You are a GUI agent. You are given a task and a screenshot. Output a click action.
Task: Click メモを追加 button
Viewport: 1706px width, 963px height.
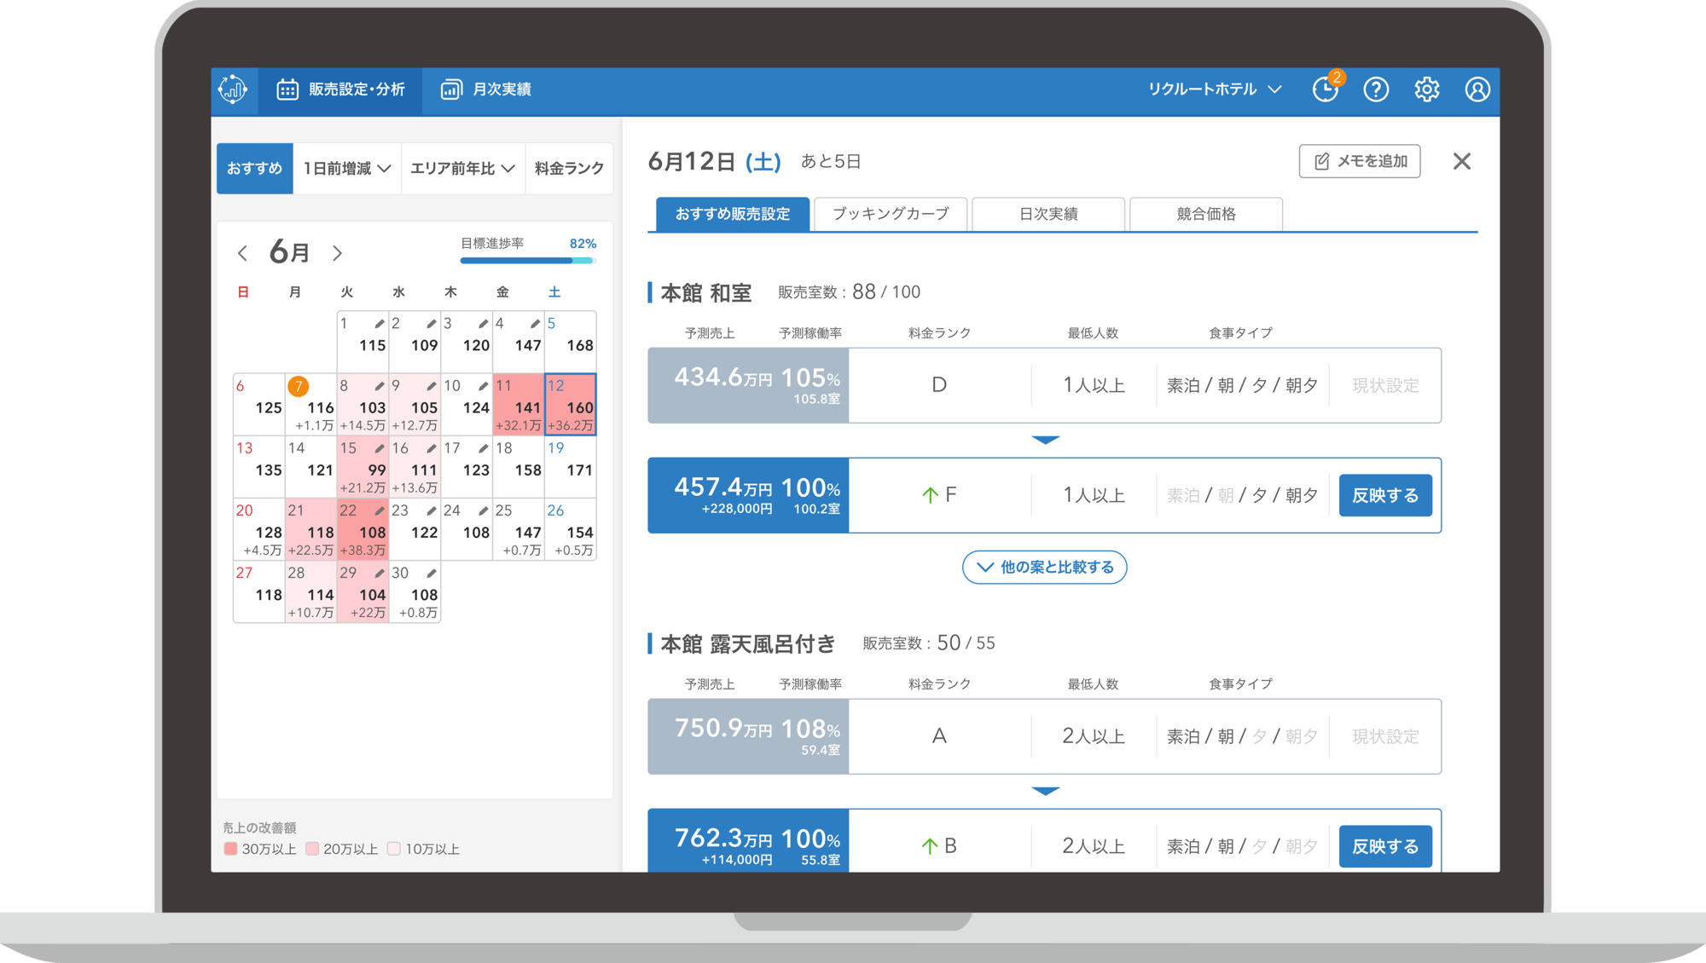(1360, 161)
